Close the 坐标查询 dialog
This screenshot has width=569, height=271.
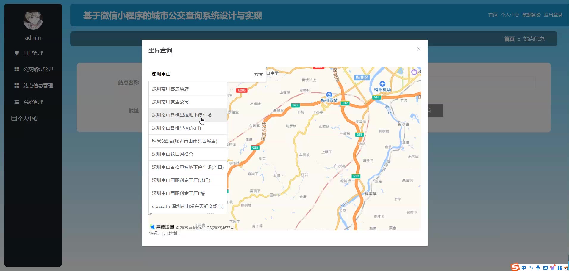(418, 49)
